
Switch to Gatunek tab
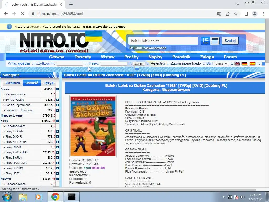click(13, 83)
